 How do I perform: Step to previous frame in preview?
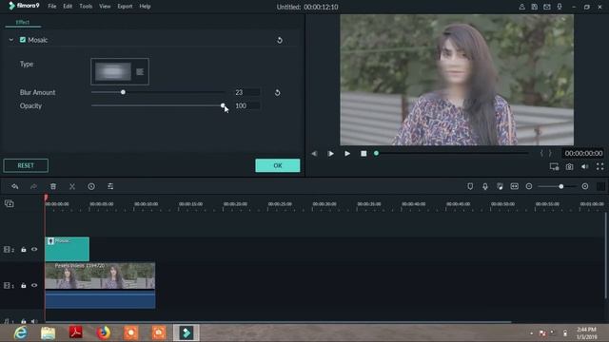314,154
